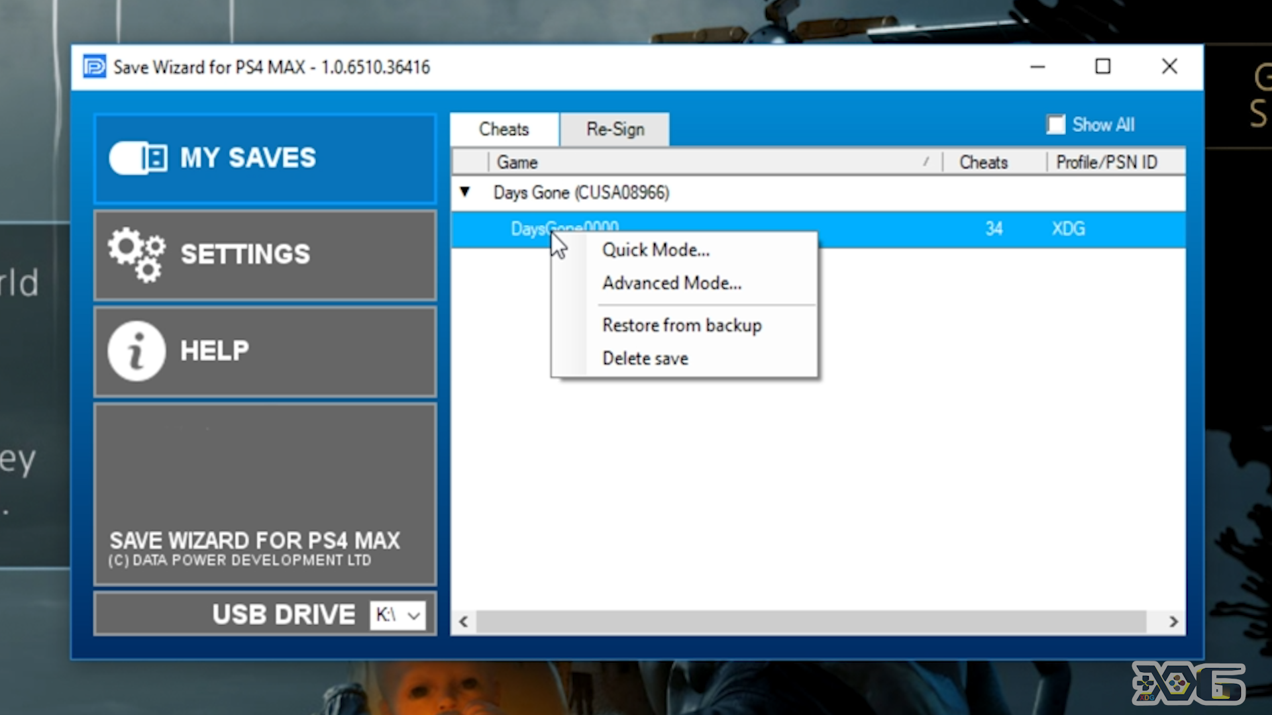Open the Settings panel

265,254
